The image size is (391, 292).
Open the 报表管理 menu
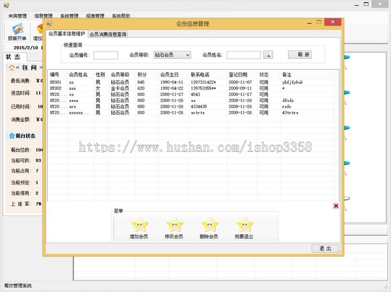[95, 16]
